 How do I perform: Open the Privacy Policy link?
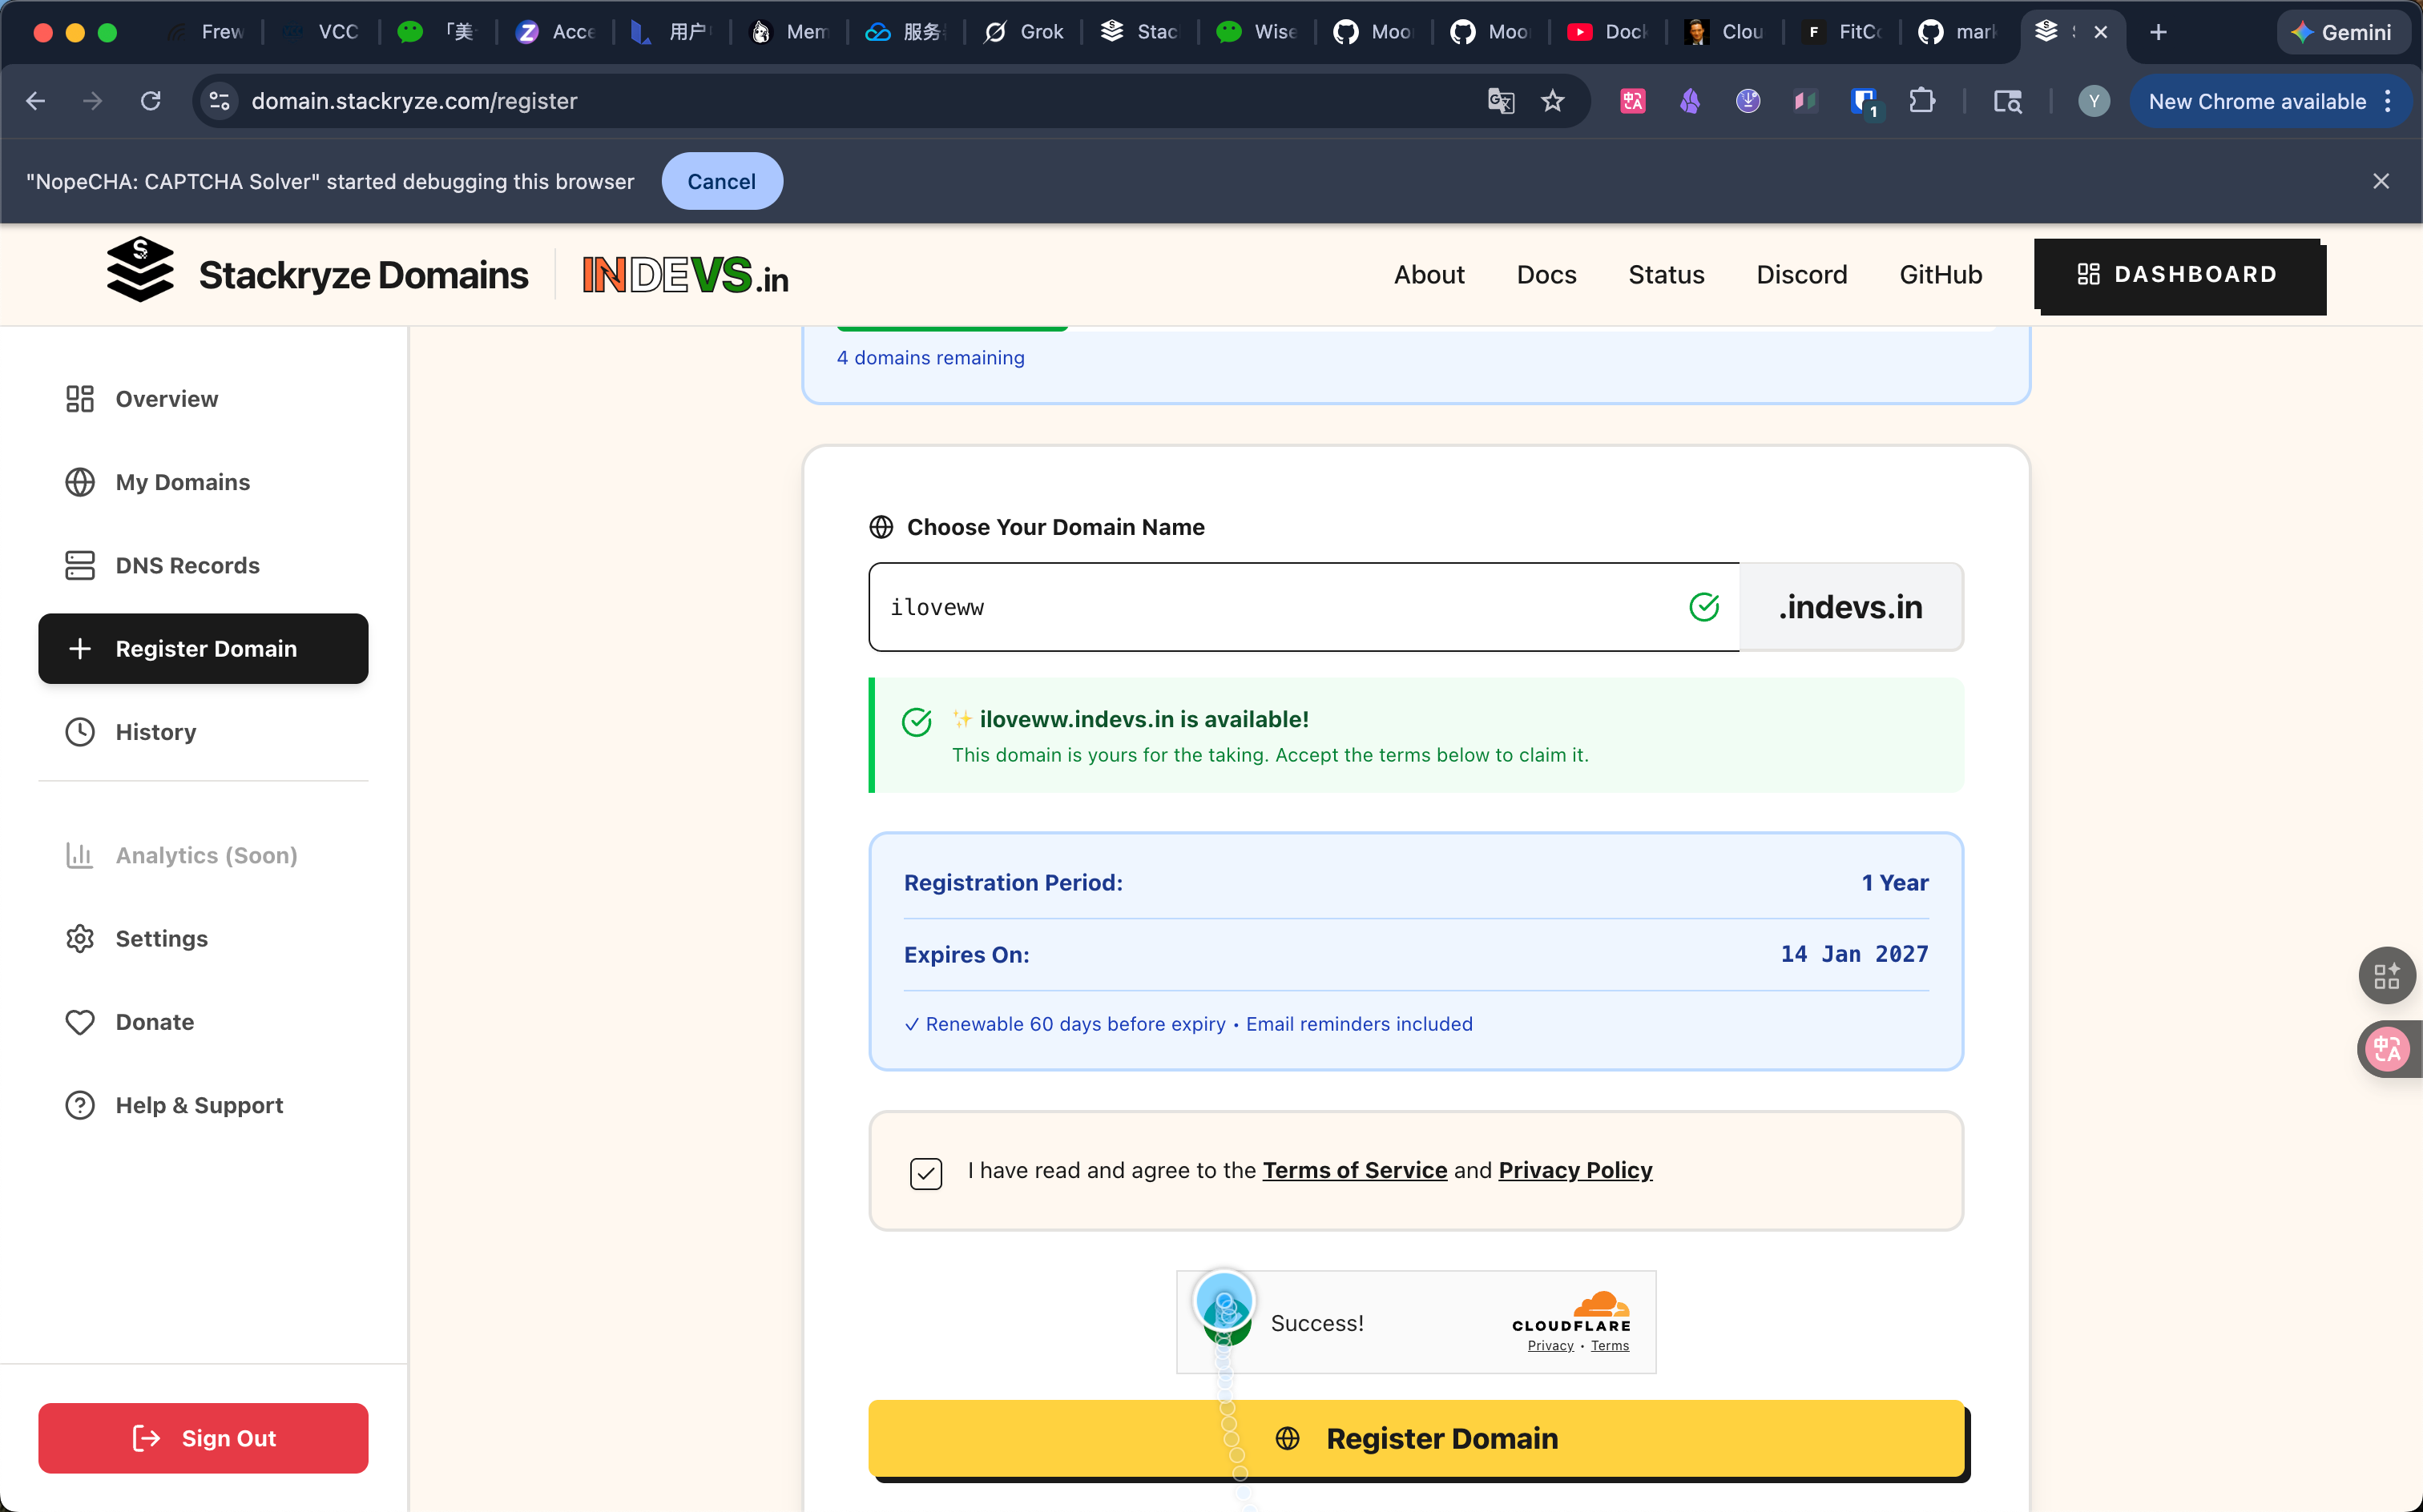click(x=1574, y=1170)
